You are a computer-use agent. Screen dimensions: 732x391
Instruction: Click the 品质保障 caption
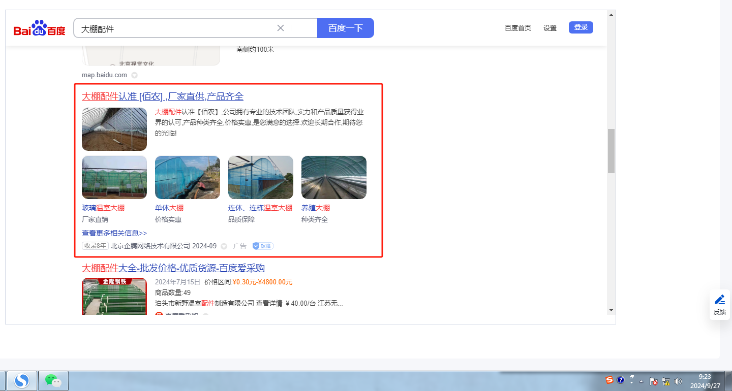[x=241, y=219]
